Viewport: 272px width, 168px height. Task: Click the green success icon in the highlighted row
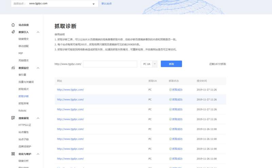click(171, 99)
